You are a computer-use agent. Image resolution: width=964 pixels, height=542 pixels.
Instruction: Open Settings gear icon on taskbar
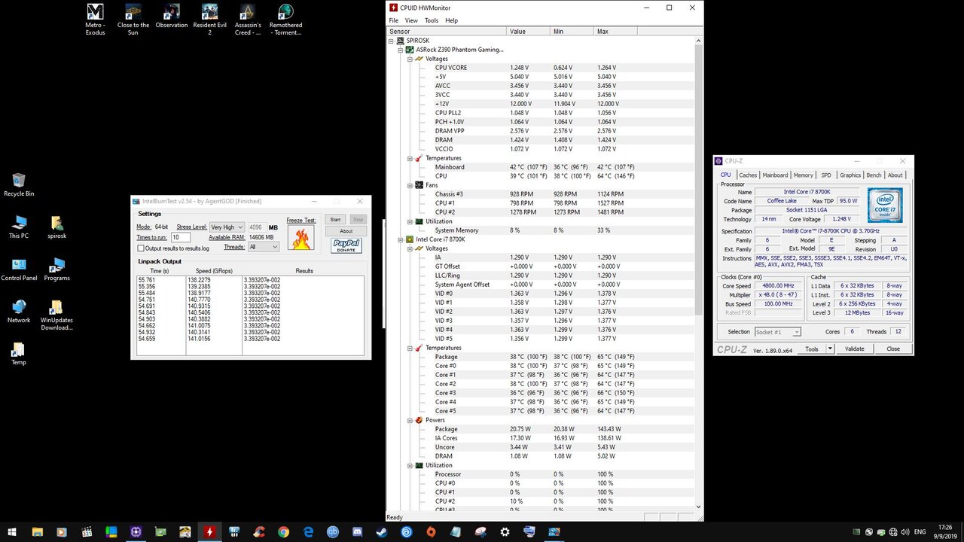[x=505, y=531]
